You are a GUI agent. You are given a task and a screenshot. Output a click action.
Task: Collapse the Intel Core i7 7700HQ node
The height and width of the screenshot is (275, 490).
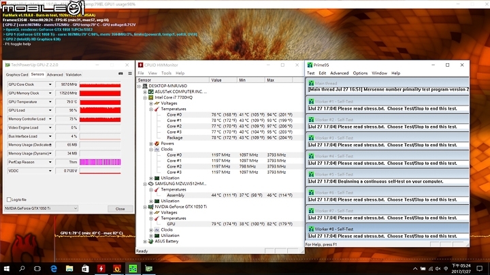click(145, 97)
